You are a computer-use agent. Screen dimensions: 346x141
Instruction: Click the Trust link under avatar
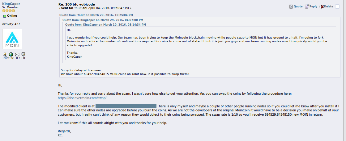pyautogui.click(x=6, y=58)
